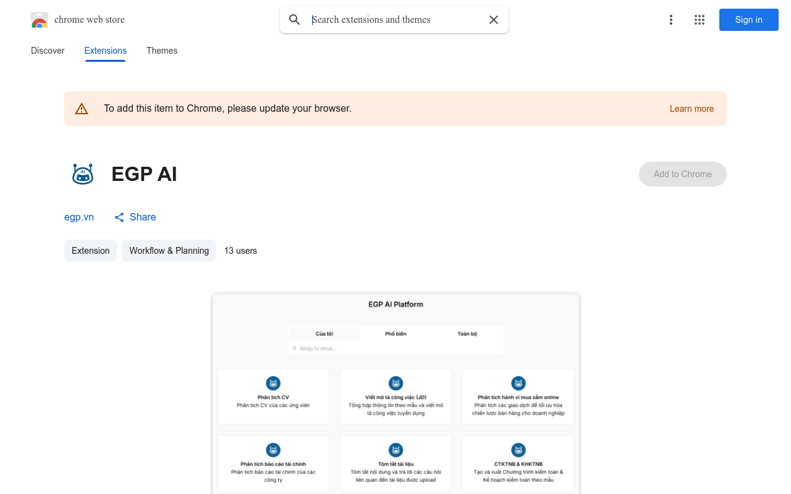Open the egp.vn developer link
This screenshot has width=791, height=494.
click(x=79, y=217)
